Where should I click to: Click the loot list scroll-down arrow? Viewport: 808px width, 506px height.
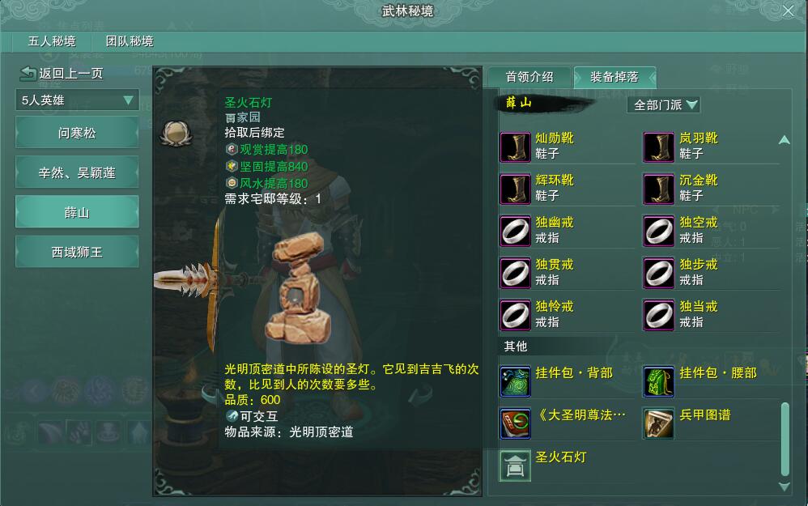coord(785,487)
